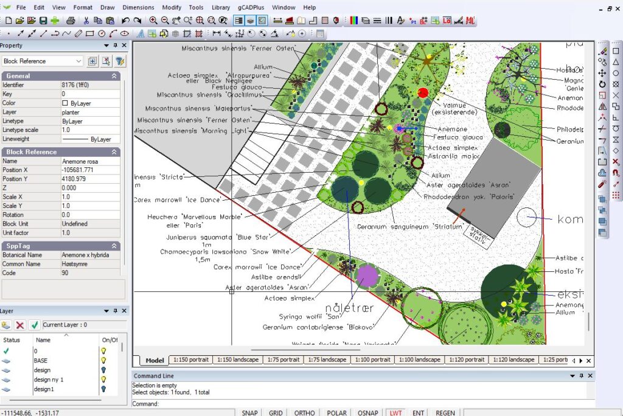Open the Draw menu

click(x=107, y=7)
